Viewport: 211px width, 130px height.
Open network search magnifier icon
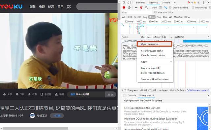(146, 8)
